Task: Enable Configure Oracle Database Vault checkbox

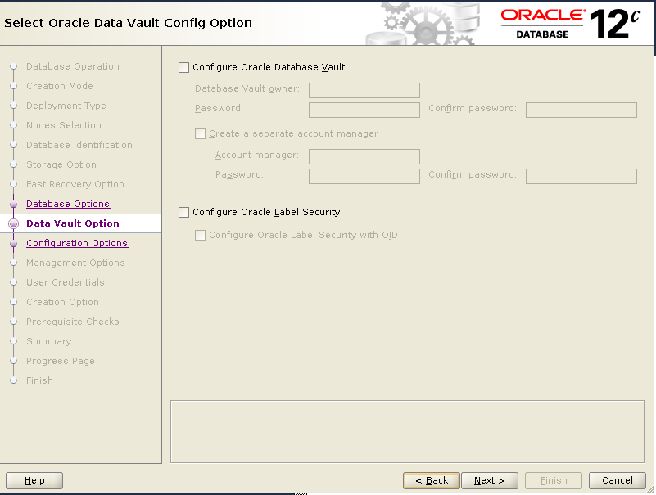Action: (x=183, y=68)
